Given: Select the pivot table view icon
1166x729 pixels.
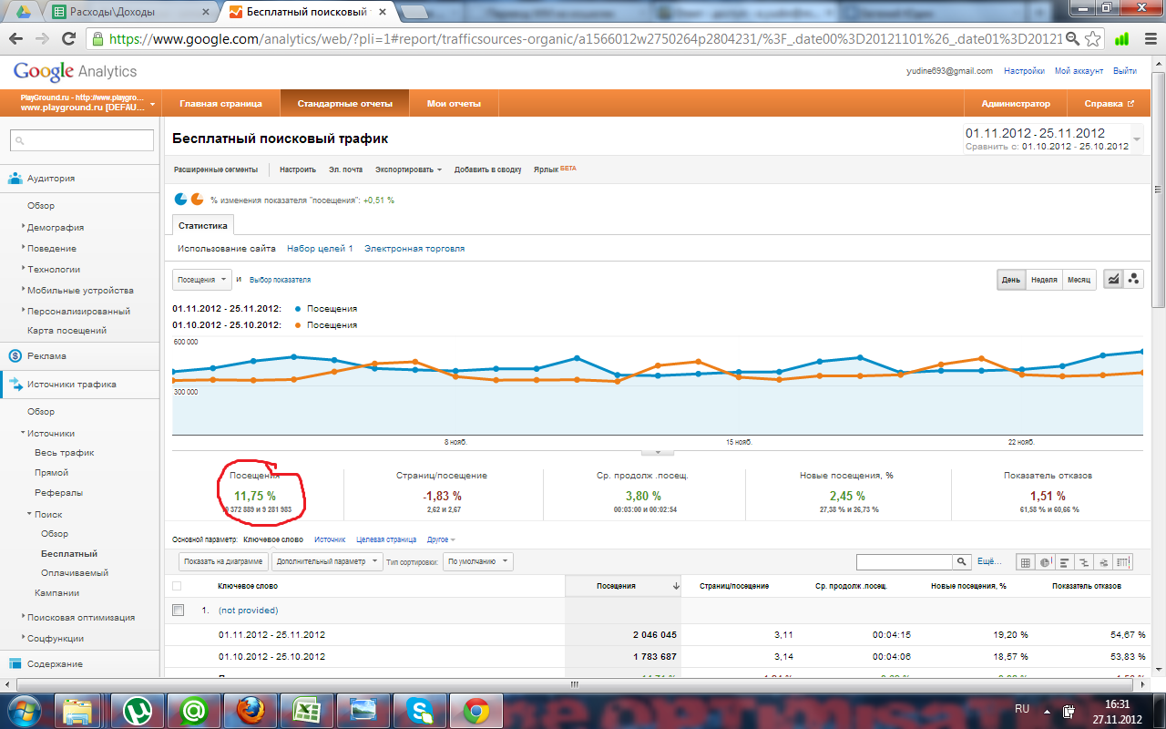Looking at the screenshot, I should coord(1122,562).
